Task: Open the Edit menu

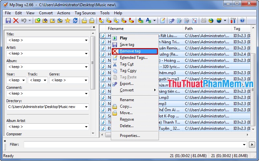Action: pyautogui.click(x=19, y=13)
